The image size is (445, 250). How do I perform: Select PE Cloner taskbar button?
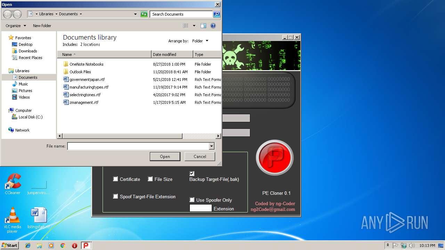(x=86, y=245)
